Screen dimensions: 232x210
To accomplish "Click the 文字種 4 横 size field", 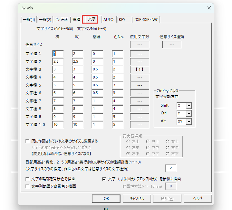I will [58, 77].
